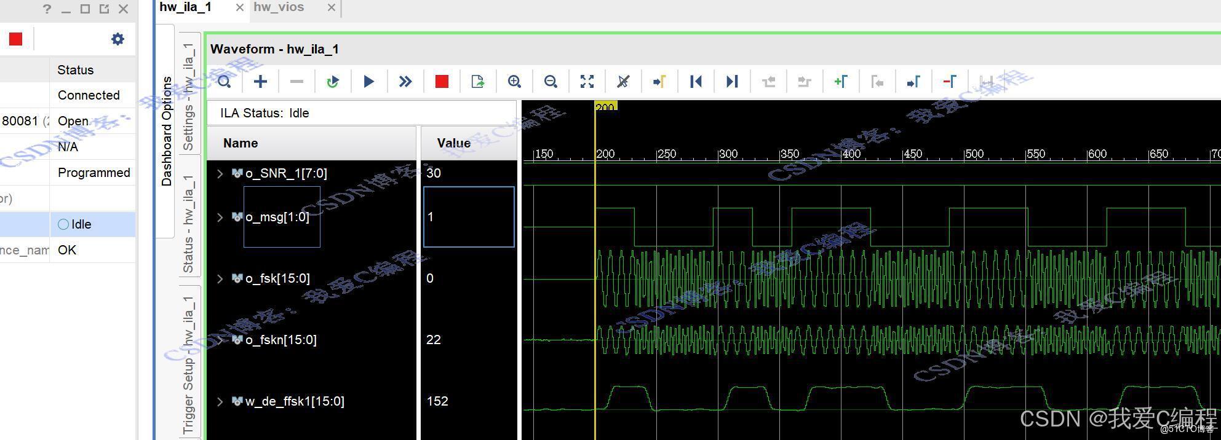
Task: Select the o_fskn[15:0] signal name
Action: [280, 340]
